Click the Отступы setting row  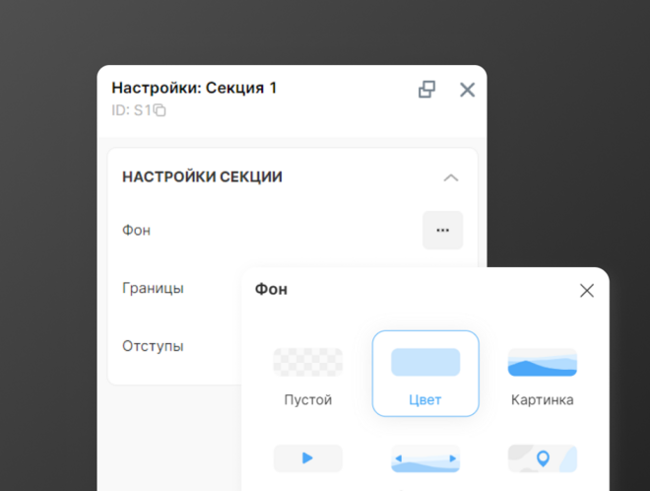[x=153, y=346]
